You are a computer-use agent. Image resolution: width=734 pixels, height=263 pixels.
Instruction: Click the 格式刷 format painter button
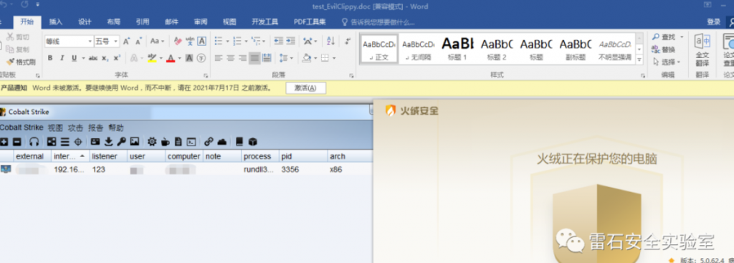21,62
